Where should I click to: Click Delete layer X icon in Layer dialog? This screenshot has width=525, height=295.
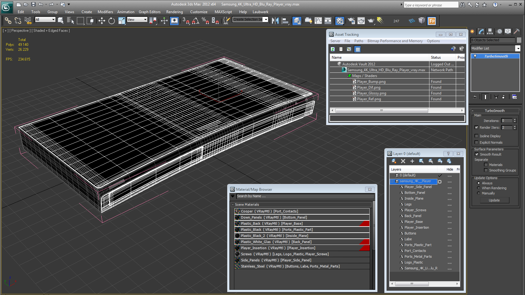[403, 161]
